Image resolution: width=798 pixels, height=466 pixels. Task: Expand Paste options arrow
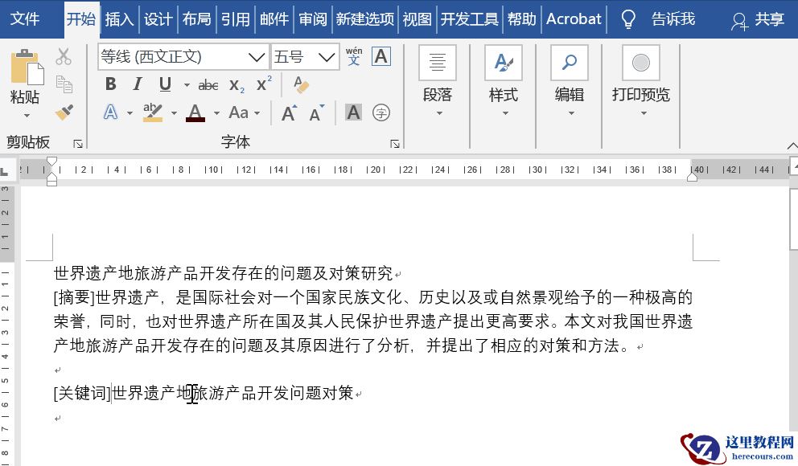[27, 116]
